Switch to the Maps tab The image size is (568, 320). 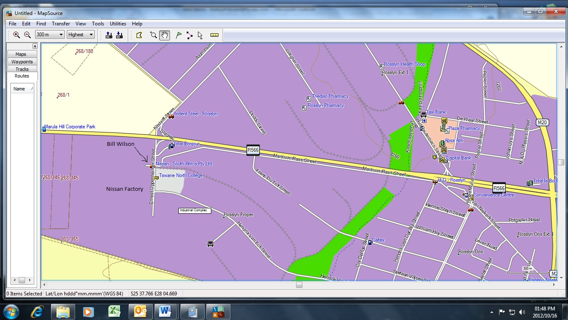pos(22,54)
